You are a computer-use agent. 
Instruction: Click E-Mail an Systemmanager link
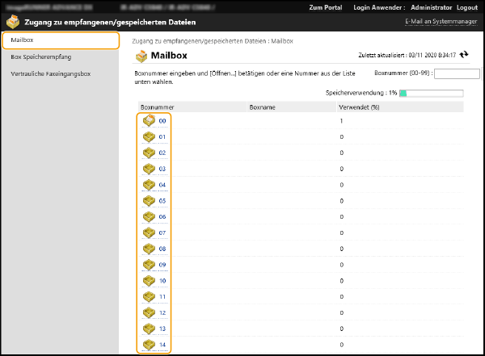coord(441,21)
